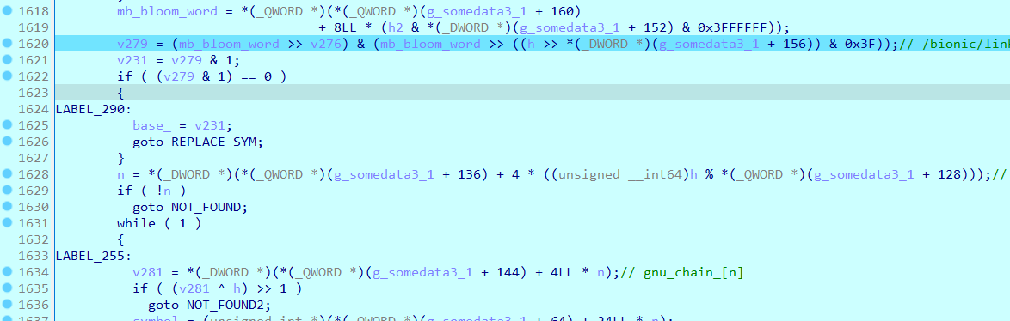Click breakpoint dot beside line 1635
This screenshot has height=321, width=1010.
coord(7,288)
